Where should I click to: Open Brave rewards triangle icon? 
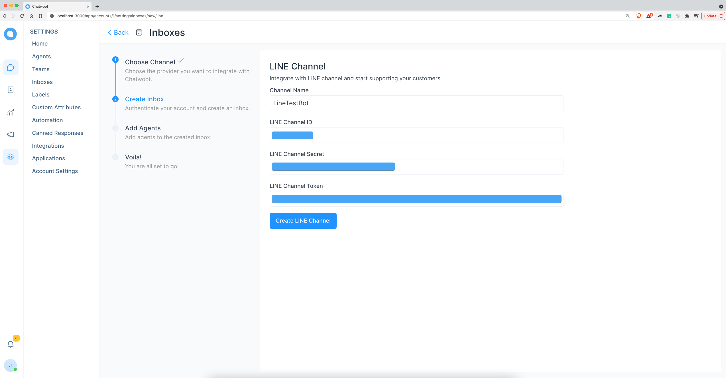tap(649, 16)
